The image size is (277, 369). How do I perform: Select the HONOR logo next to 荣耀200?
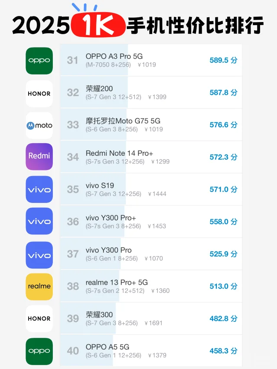[x=39, y=93]
